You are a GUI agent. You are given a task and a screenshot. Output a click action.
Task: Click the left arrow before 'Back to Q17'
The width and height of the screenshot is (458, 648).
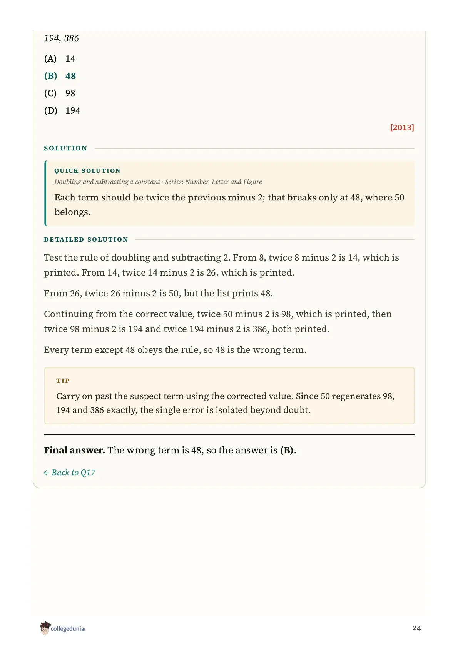47,473
